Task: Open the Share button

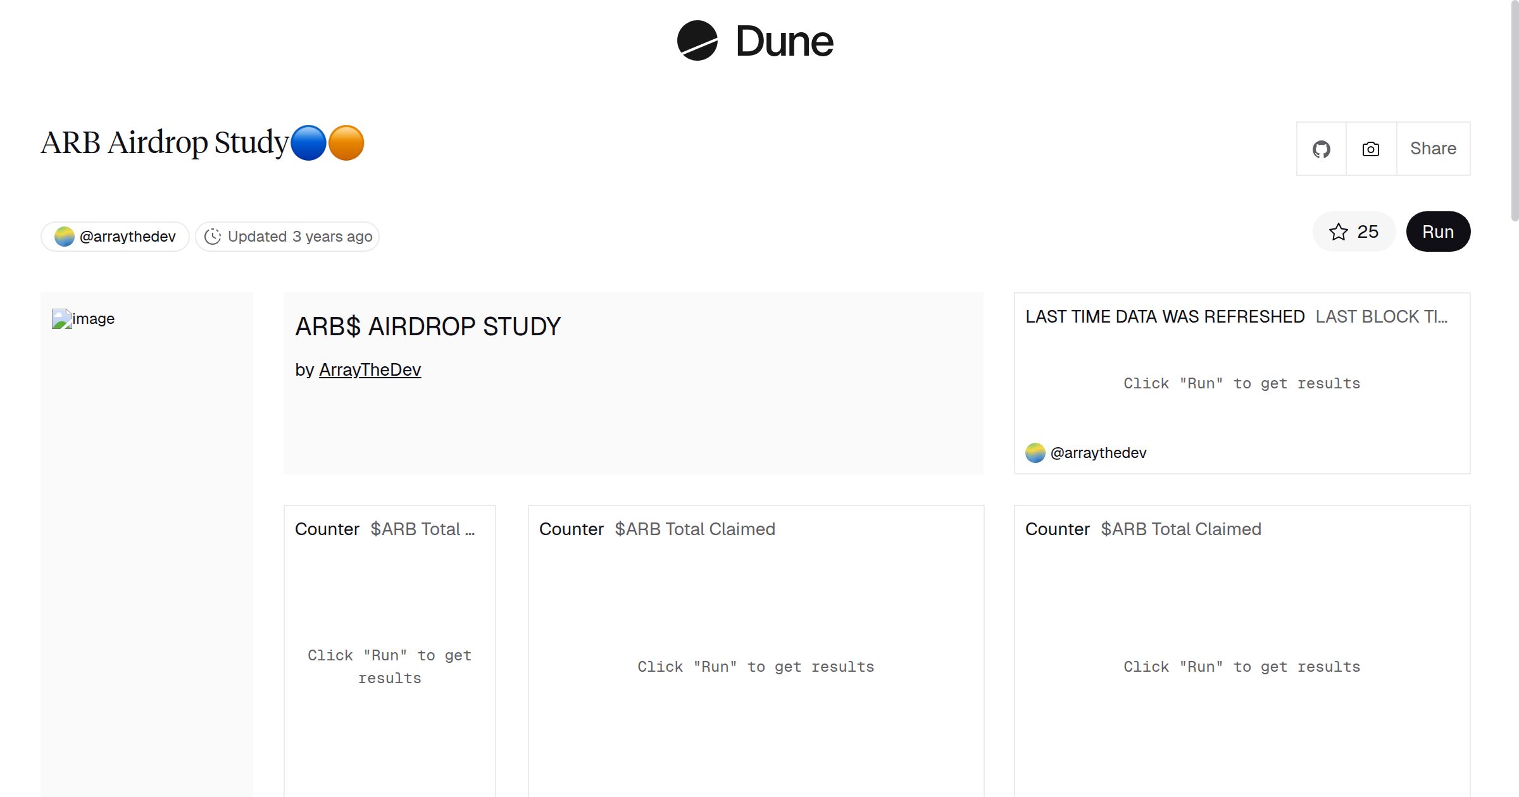Action: click(1432, 149)
